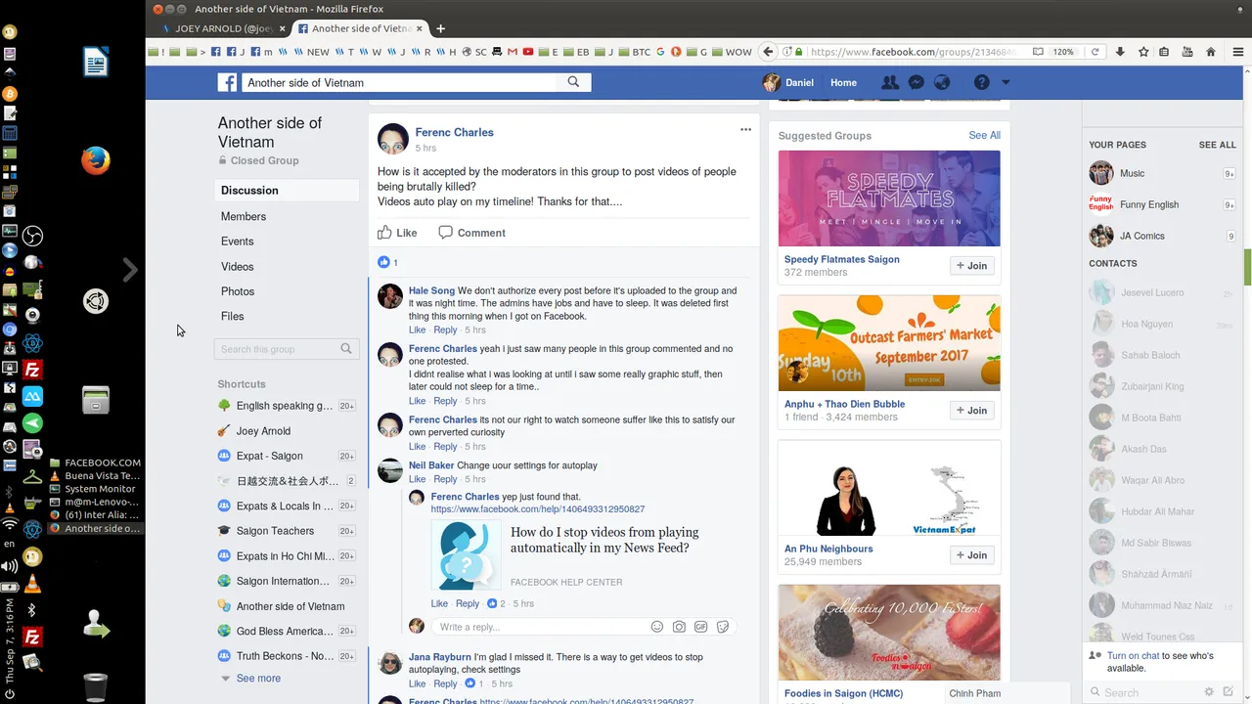Open Hale Song's profile name
Screen dimensions: 1252x704
click(431, 291)
